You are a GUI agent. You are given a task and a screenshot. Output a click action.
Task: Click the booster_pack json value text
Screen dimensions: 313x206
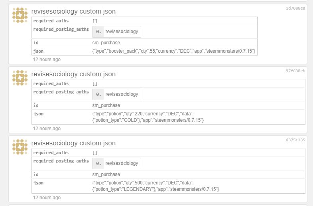coord(174,51)
